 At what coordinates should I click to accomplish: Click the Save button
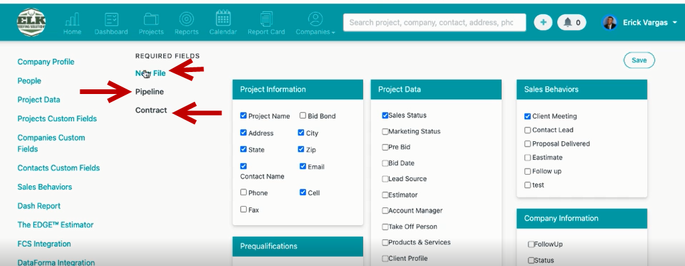pyautogui.click(x=639, y=60)
